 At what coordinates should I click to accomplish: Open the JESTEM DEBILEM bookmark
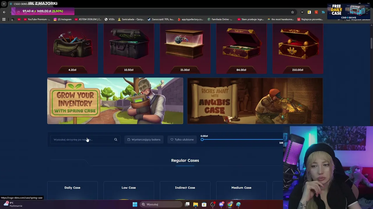tap(88, 19)
